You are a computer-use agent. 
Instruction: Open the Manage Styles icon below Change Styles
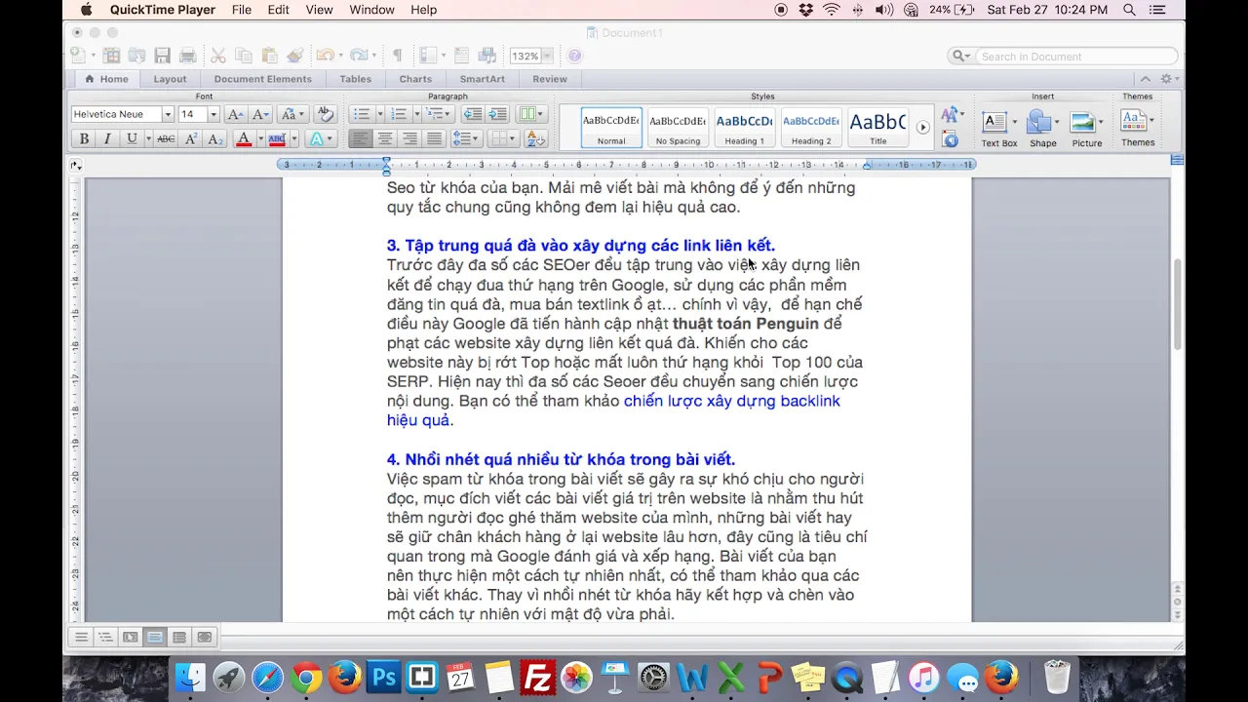[x=951, y=140]
